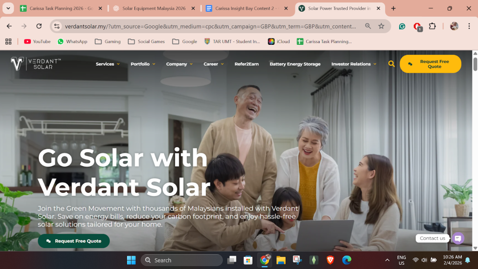478x269 pixels.
Task: Open Brave browser from the taskbar
Action: point(330,260)
